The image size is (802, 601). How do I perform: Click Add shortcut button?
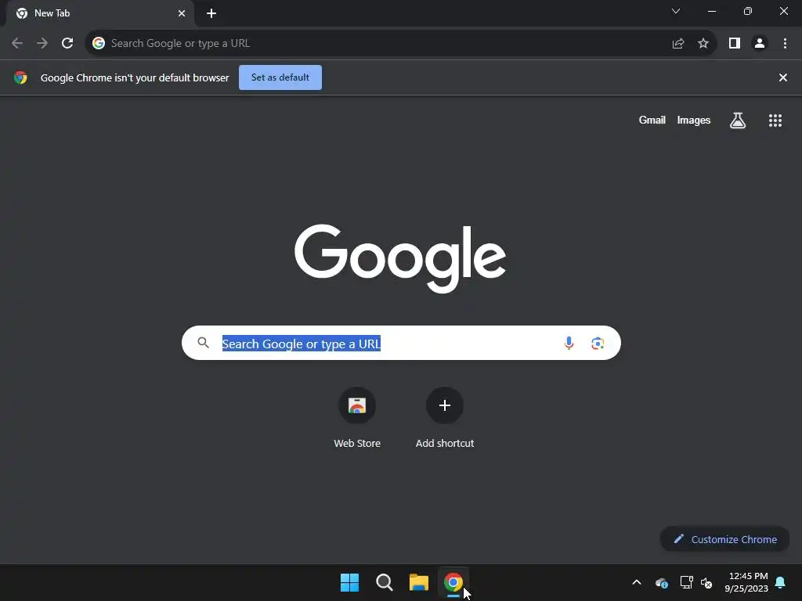445,419
